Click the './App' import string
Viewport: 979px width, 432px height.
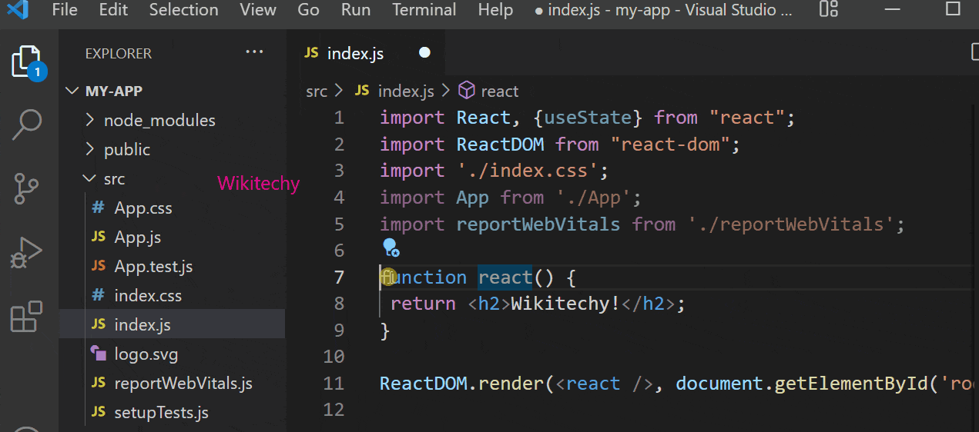point(593,198)
